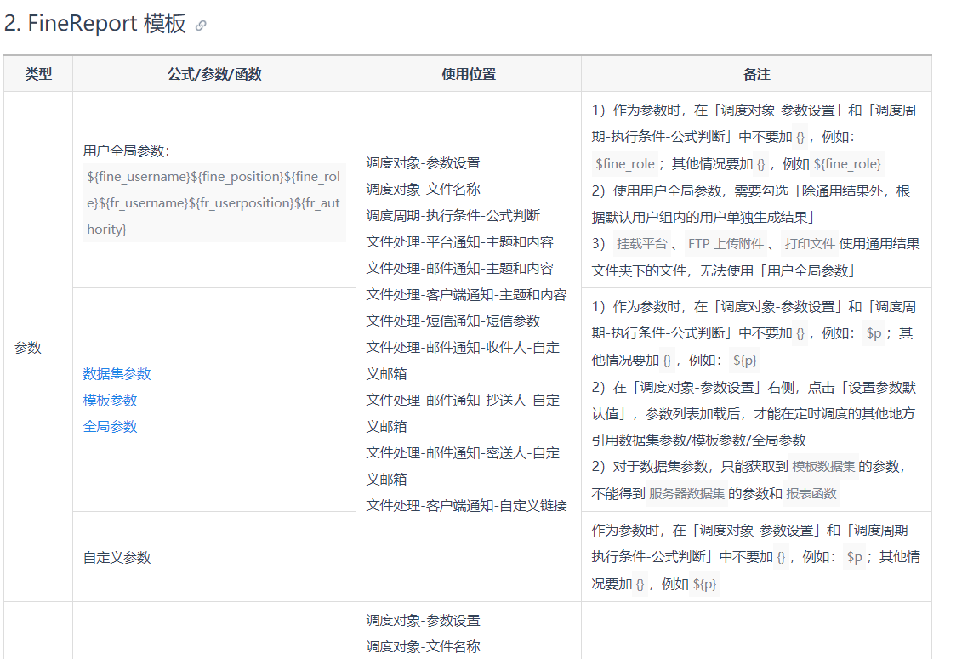Click the 文件处理-短信通知-短信参数 line
This screenshot has height=659, width=979.
(x=453, y=321)
